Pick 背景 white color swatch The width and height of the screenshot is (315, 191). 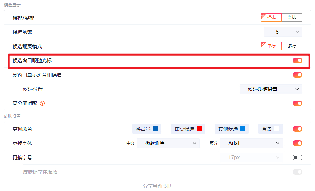pos(277,129)
